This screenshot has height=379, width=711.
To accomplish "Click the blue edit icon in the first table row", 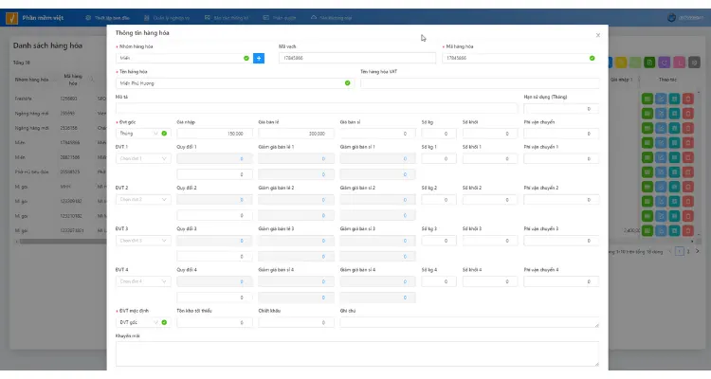I will 661,99.
